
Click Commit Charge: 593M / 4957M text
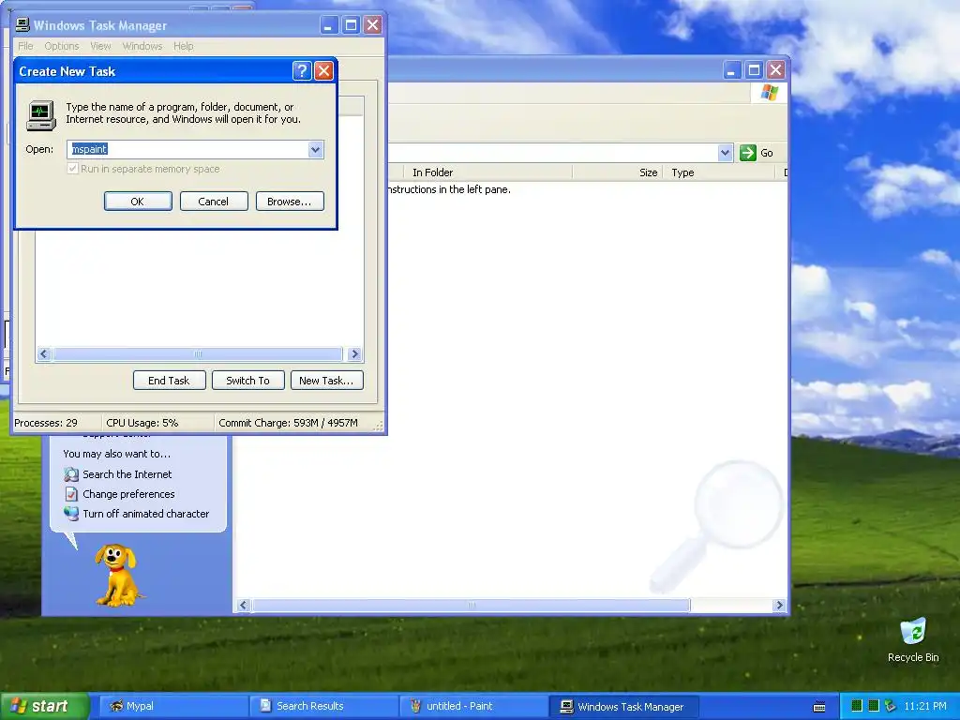click(x=289, y=423)
